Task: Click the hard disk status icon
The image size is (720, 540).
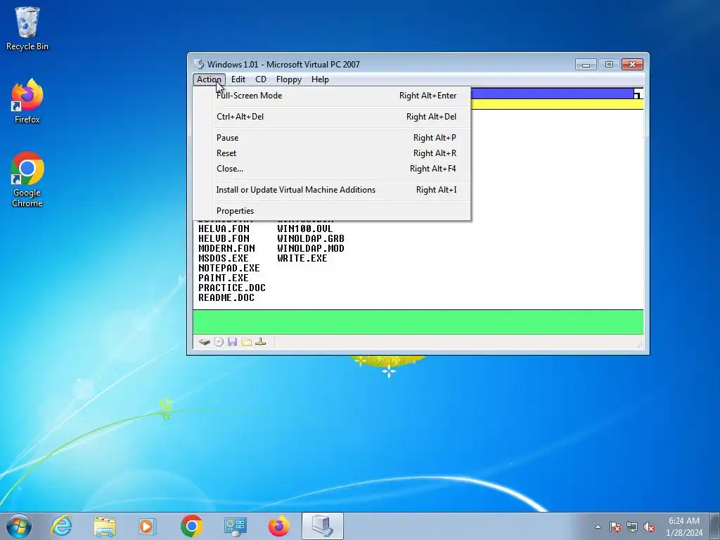Action: (x=205, y=342)
